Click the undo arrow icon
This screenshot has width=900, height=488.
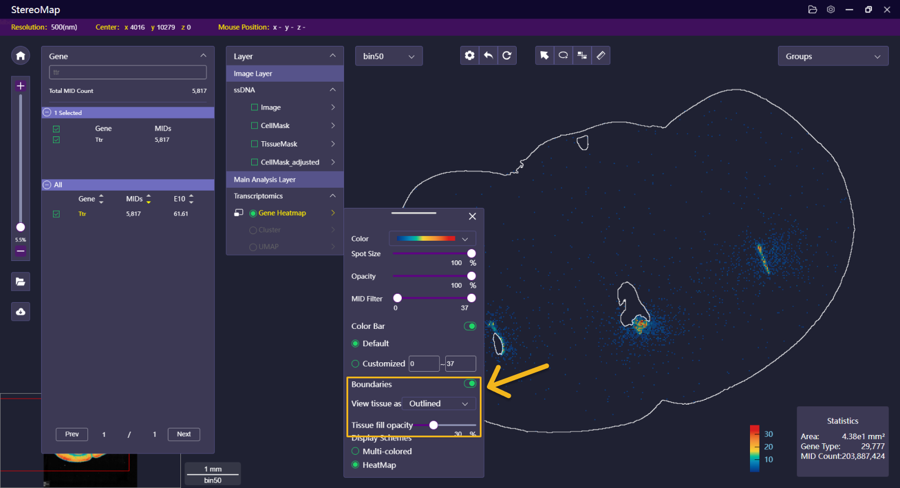point(488,55)
